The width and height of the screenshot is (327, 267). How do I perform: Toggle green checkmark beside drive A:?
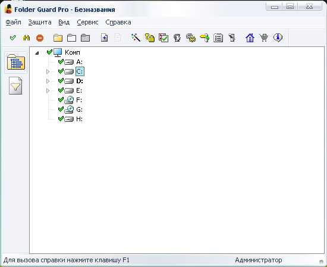click(61, 61)
